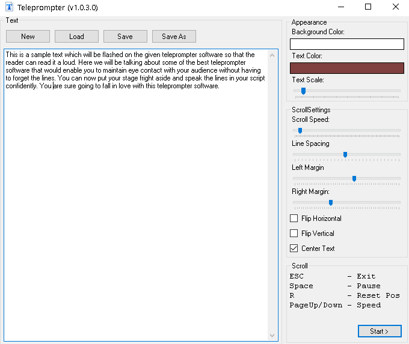Click the Left Margin slider thumb
Screen dimensions: 409x344
click(x=354, y=178)
